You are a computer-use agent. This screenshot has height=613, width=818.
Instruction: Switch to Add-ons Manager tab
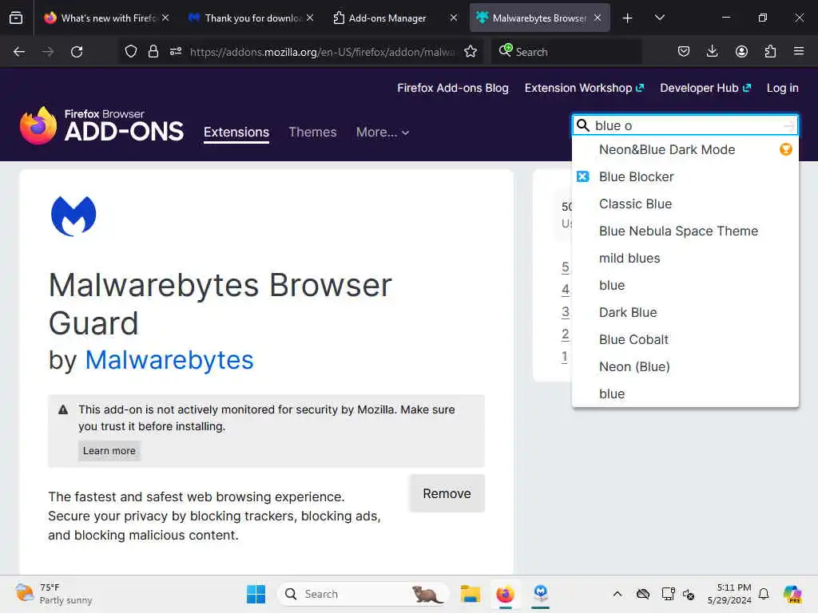pos(395,18)
